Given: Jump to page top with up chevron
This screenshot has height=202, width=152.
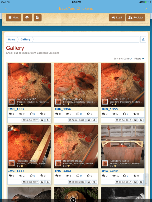Looking at the screenshot, I should pyautogui.click(x=146, y=177).
